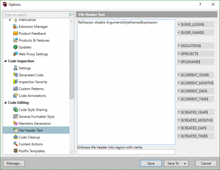Viewport: 220px width, 170px height.
Task: Click the Save button
Action: click(x=151, y=163)
